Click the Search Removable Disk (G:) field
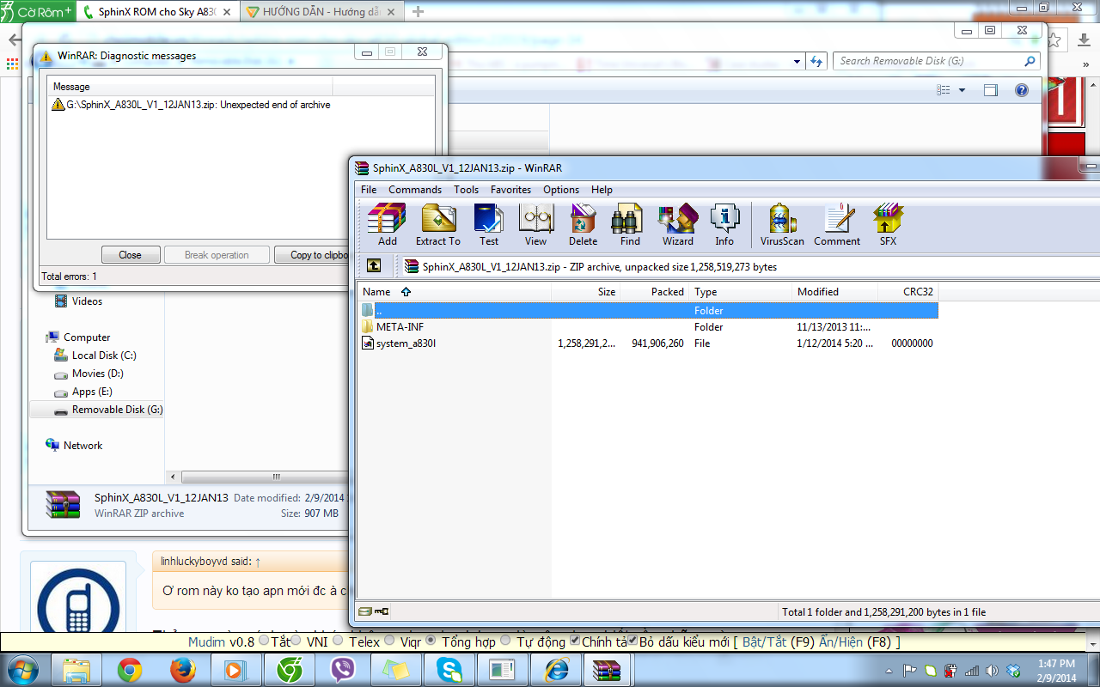Viewport: 1100px width, 687px height. click(x=937, y=61)
